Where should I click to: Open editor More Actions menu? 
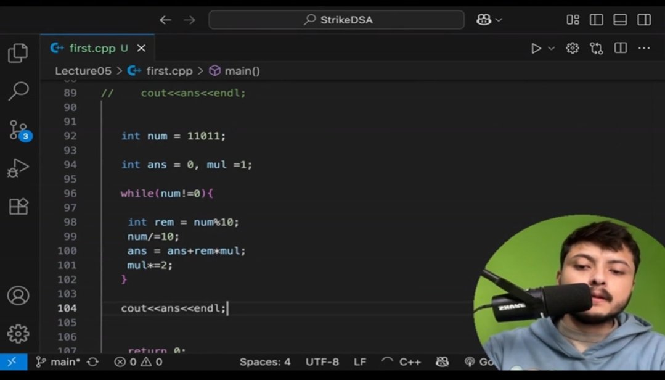click(644, 48)
